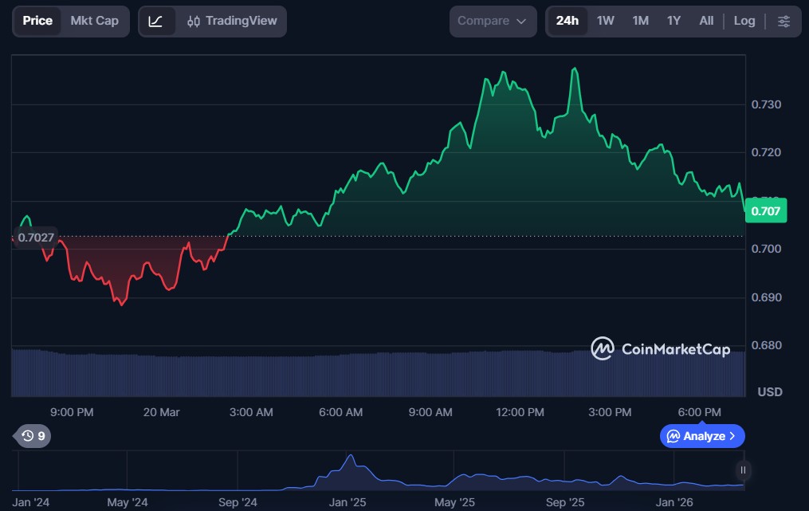Image resolution: width=809 pixels, height=511 pixels.
Task: Display the All time range
Action: [706, 22]
